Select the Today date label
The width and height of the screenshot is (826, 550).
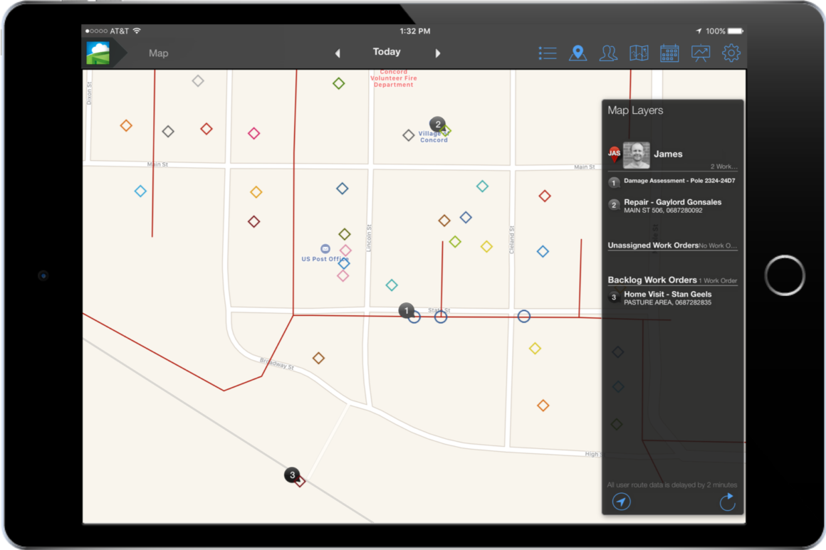click(x=387, y=51)
